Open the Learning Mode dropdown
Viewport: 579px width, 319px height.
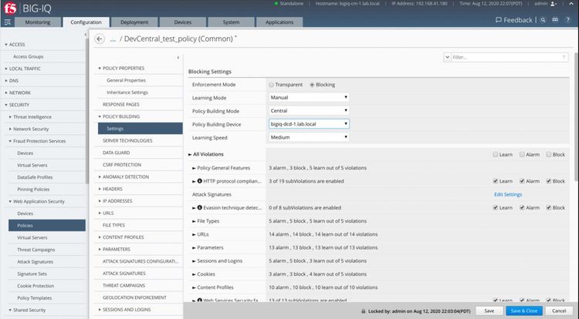click(309, 97)
